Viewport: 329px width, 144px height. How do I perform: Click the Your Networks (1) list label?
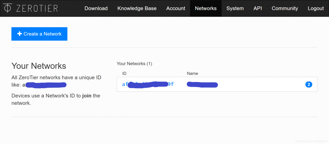click(x=134, y=64)
